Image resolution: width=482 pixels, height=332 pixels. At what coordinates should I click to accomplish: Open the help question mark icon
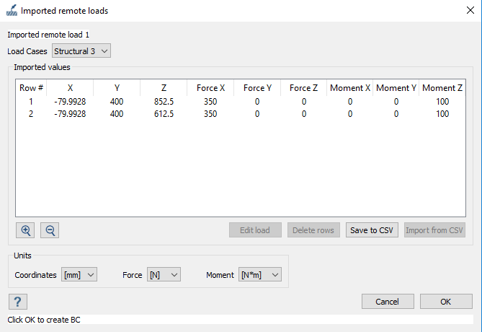coord(18,301)
